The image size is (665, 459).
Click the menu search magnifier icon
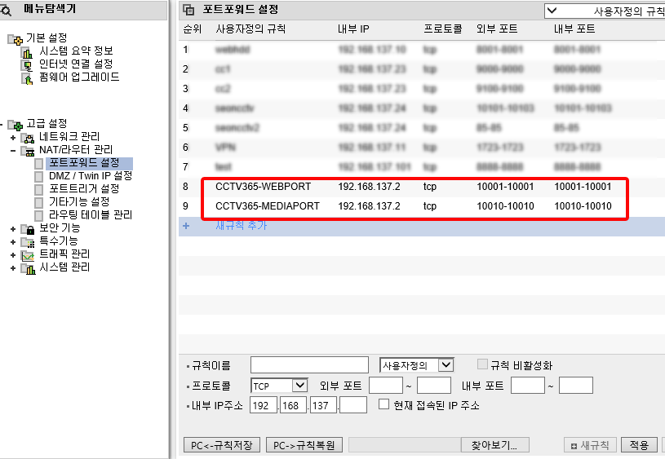6,11
